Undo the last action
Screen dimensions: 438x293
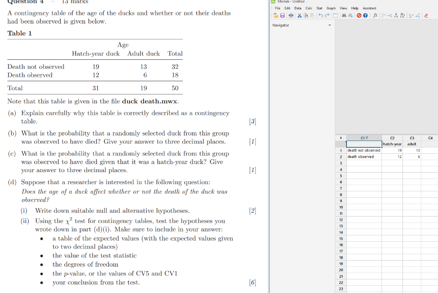(x=321, y=16)
